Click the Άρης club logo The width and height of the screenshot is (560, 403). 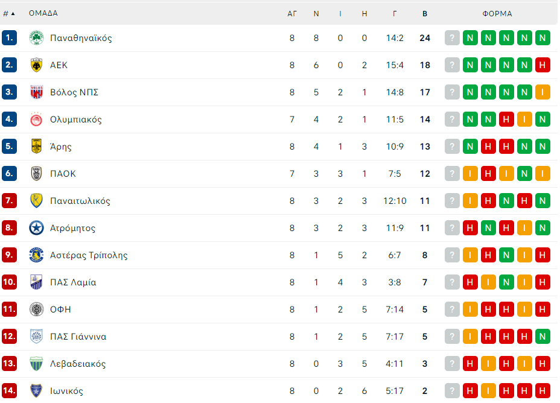click(x=36, y=147)
